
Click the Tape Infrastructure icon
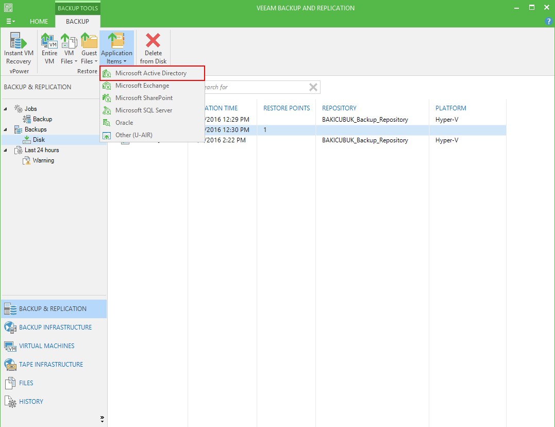coord(10,365)
